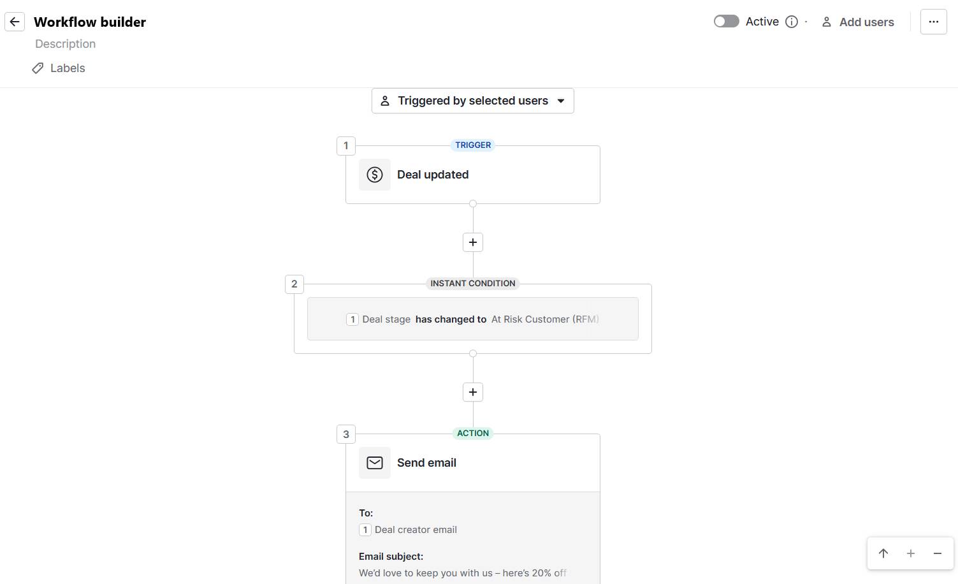This screenshot has height=584, width=958.
Task: Open the three-dot options menu
Action: 933,22
